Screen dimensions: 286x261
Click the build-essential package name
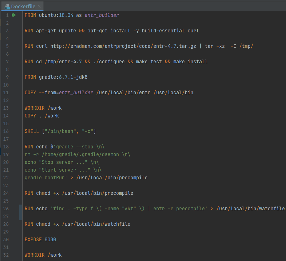pyautogui.click(x=163, y=31)
